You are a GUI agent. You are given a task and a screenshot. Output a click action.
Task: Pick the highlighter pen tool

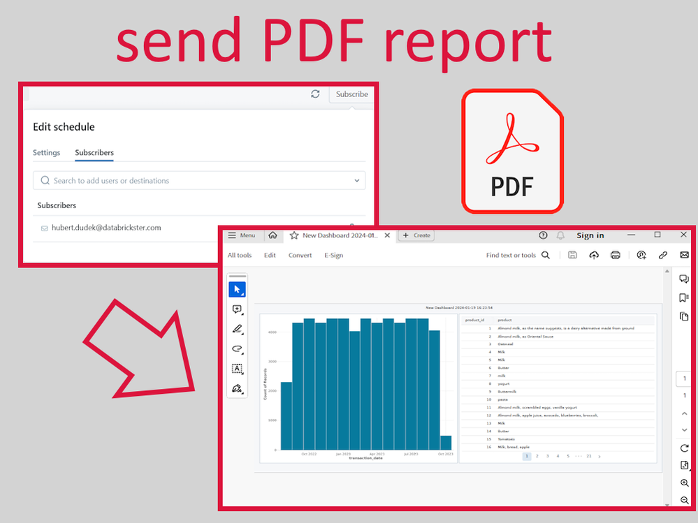238,329
